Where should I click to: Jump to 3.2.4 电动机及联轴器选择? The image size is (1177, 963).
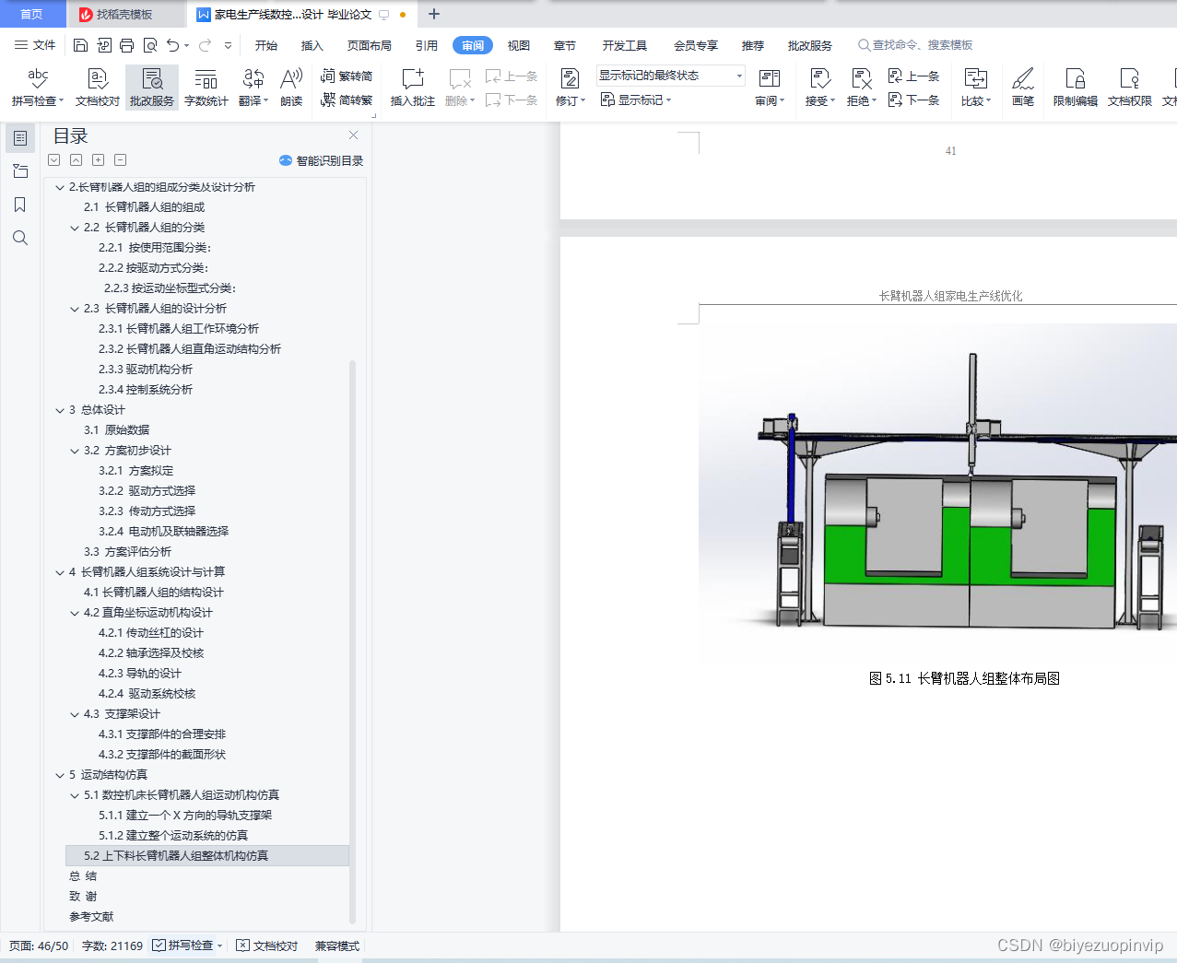tap(163, 532)
